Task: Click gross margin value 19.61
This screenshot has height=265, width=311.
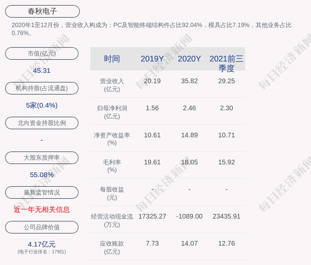Action: pos(152,162)
